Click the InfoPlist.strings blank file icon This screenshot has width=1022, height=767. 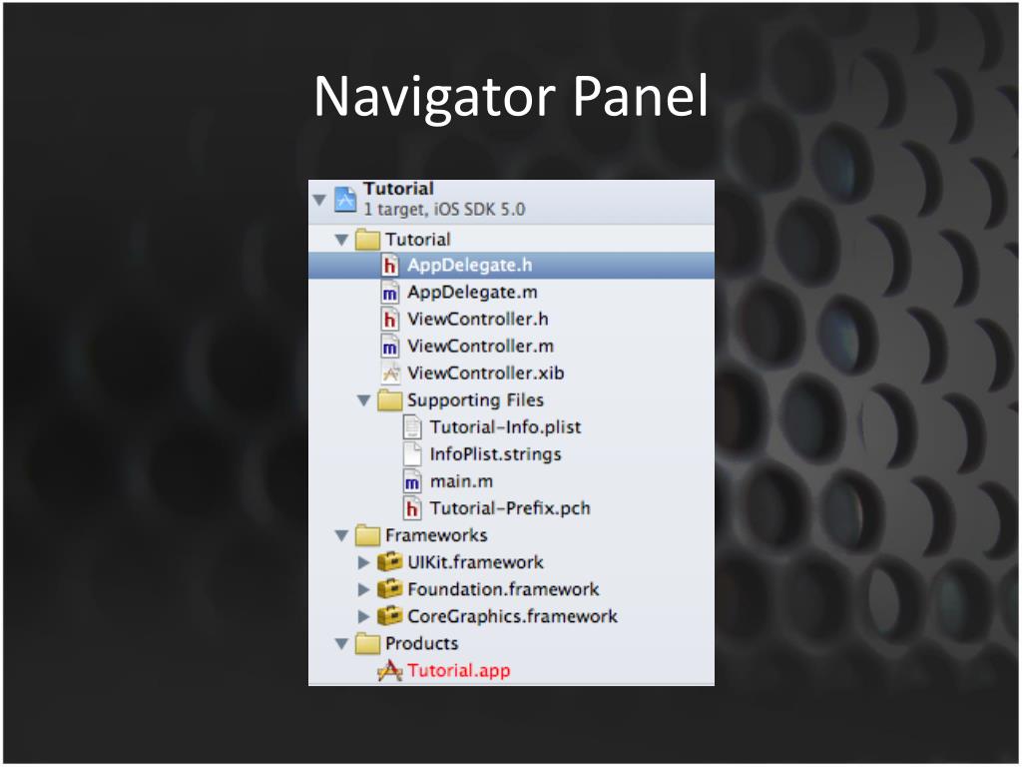(x=412, y=454)
